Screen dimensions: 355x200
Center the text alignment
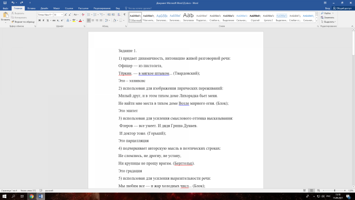[x=93, y=20]
